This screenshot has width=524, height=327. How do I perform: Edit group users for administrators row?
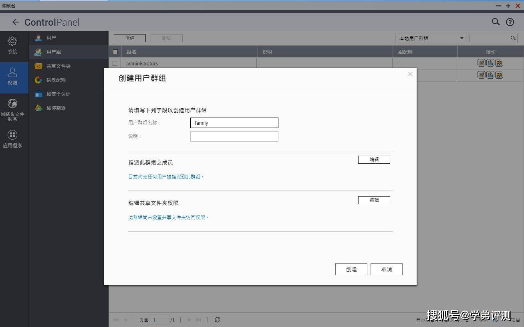pos(490,63)
